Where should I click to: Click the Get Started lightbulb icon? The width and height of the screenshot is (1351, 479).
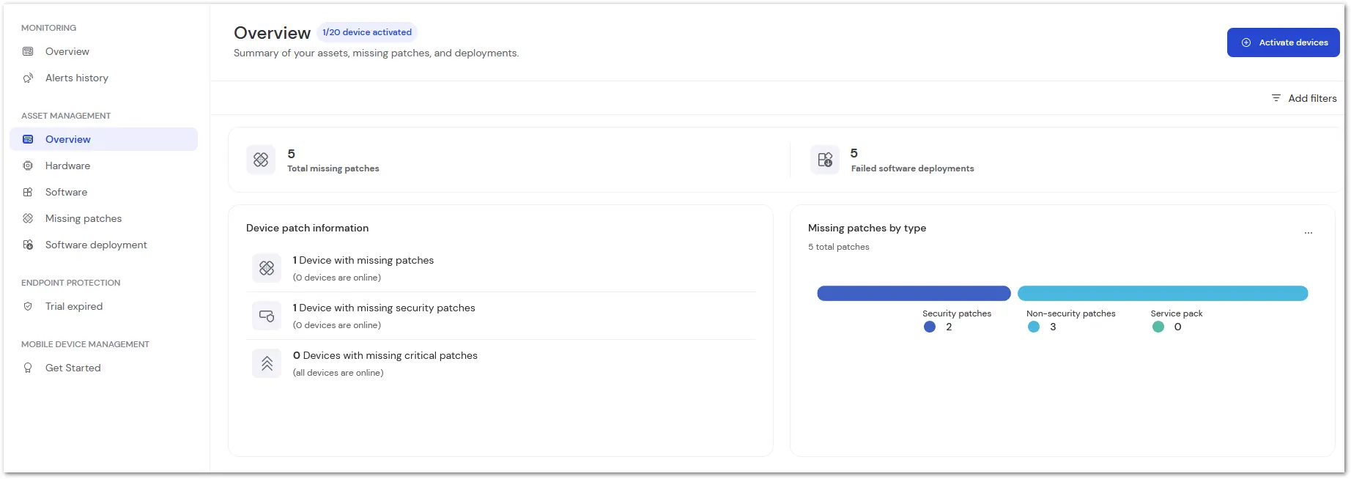pyautogui.click(x=28, y=368)
